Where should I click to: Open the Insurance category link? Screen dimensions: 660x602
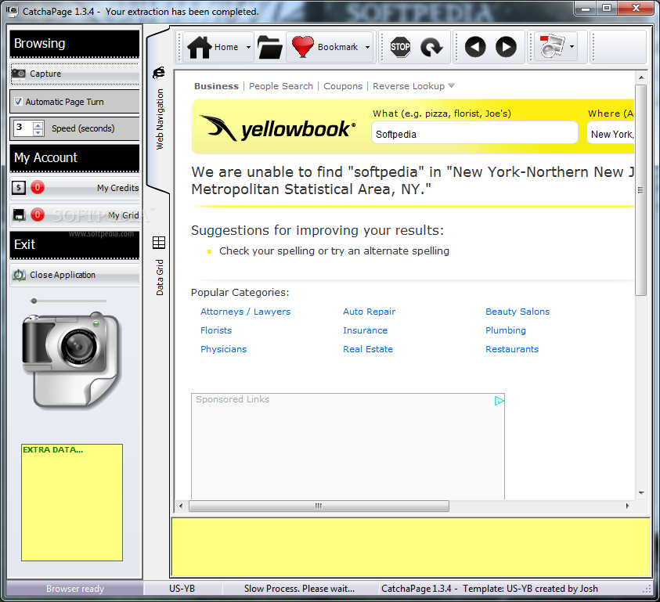click(x=365, y=330)
